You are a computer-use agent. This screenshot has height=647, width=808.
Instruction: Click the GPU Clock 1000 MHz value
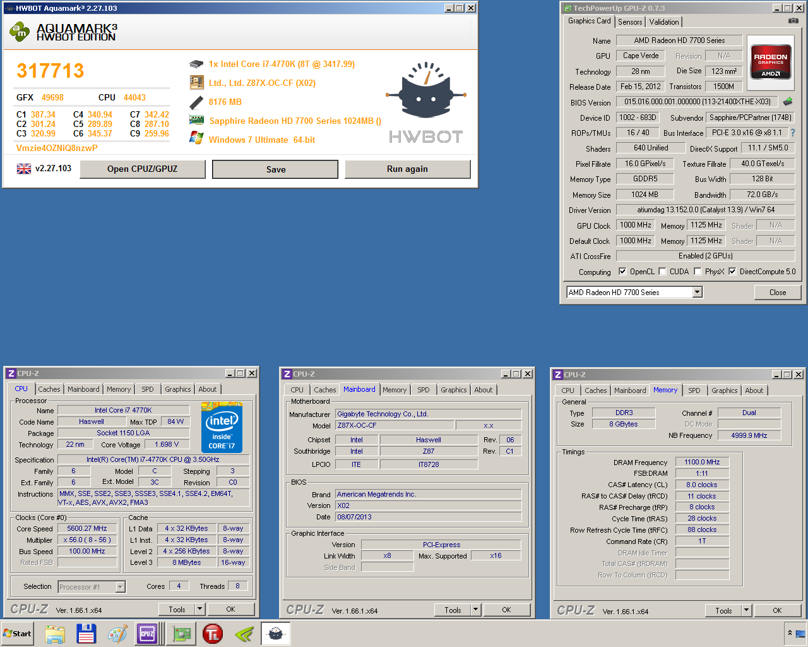[x=636, y=225]
